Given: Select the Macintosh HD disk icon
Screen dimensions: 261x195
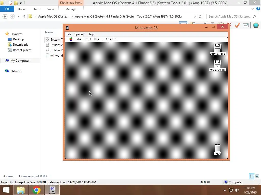Looking at the screenshot, I should pyautogui.click(x=218, y=66).
